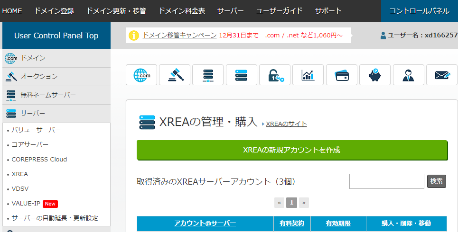Click the sidebar server stack icon

(11, 113)
